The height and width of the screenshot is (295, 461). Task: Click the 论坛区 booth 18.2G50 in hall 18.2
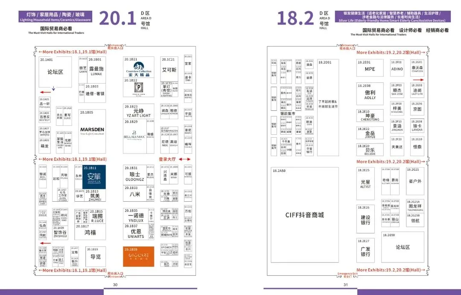403,247
